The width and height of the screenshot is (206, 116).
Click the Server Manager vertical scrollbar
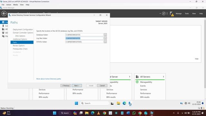205,54
